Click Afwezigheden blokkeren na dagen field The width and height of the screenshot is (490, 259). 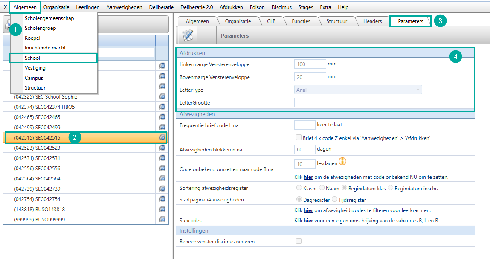point(304,149)
